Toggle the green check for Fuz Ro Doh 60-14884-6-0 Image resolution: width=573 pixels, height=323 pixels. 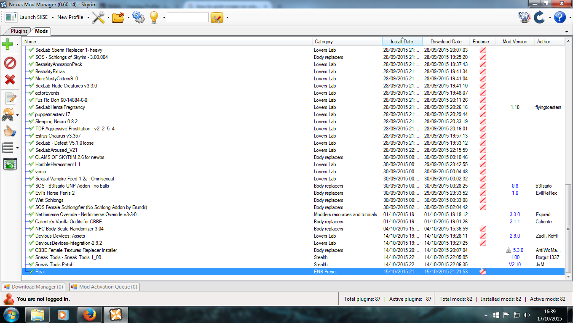click(x=32, y=100)
